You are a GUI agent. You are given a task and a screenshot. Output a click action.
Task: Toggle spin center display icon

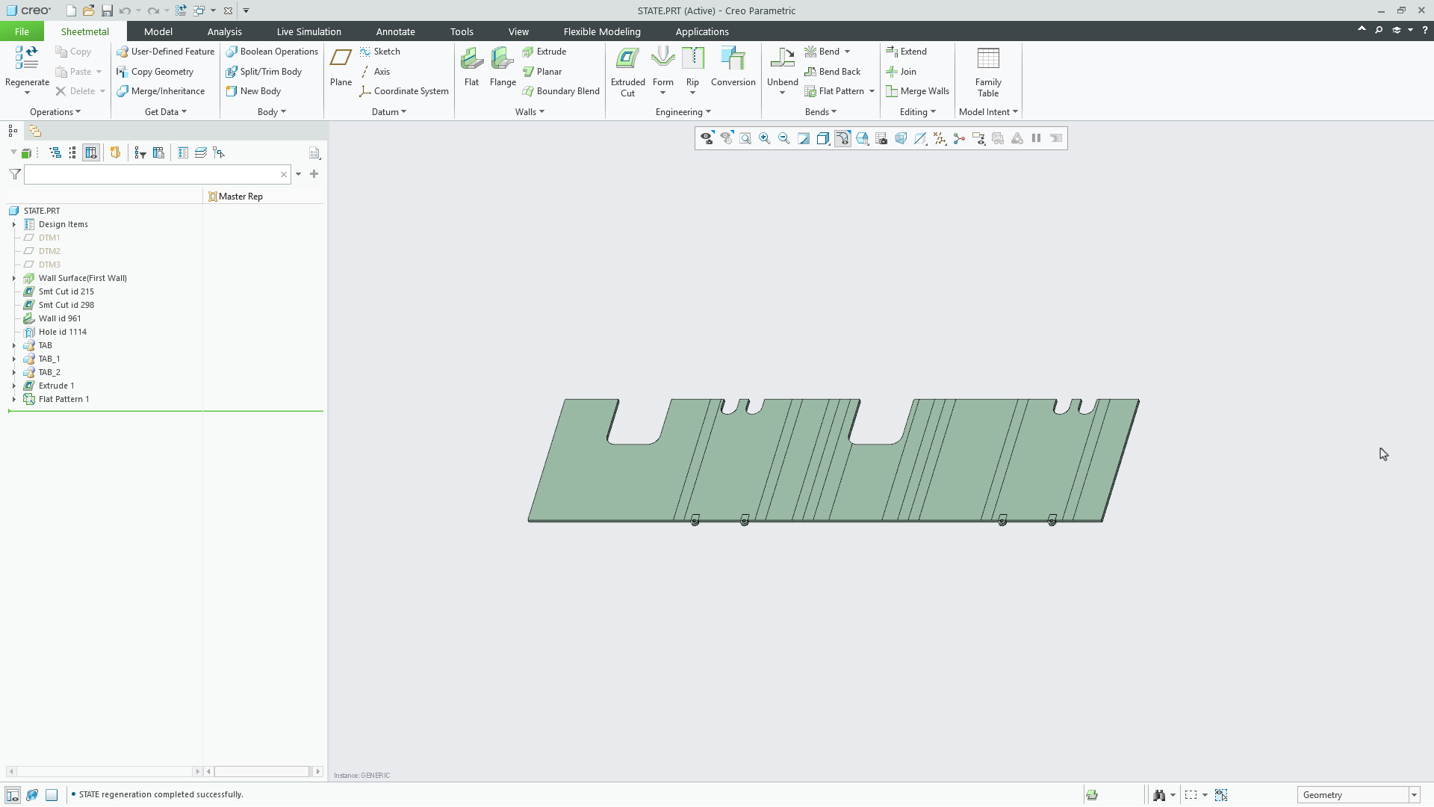click(x=959, y=138)
